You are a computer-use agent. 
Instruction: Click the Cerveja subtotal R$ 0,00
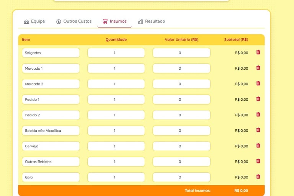point(241,146)
